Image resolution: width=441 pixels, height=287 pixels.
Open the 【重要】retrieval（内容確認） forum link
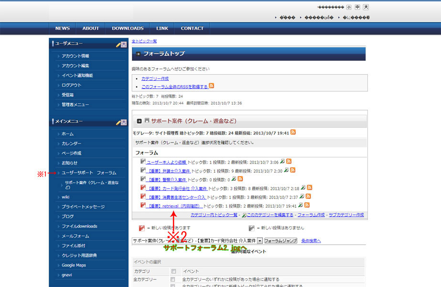[x=174, y=206]
